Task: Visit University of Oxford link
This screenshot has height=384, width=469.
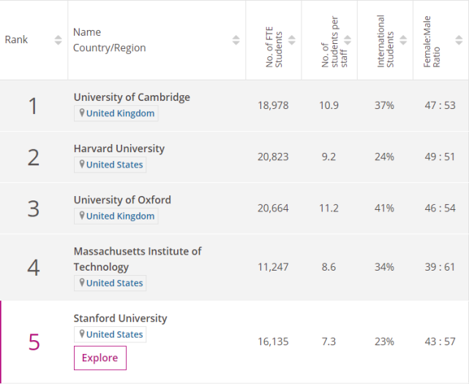Action: (x=122, y=200)
